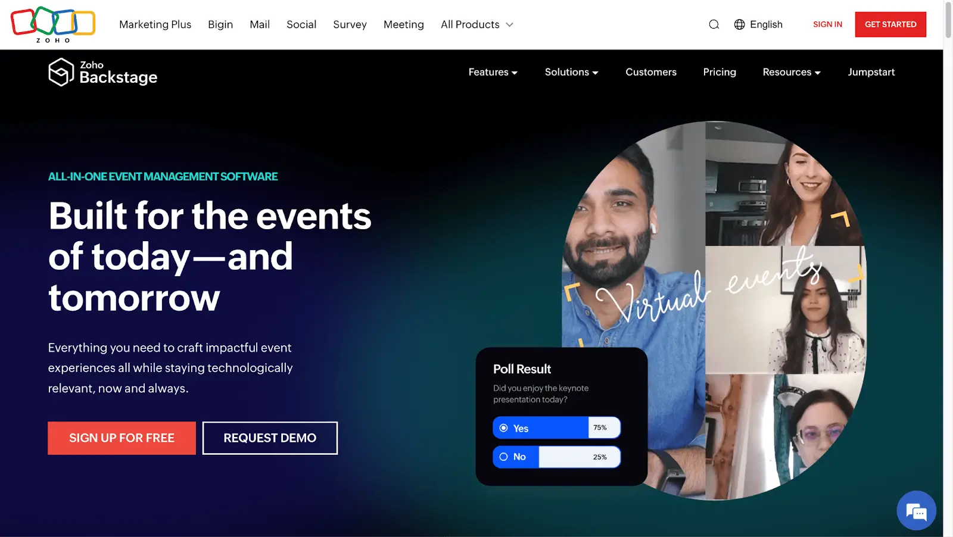Expand the All Products dropdown

(476, 24)
